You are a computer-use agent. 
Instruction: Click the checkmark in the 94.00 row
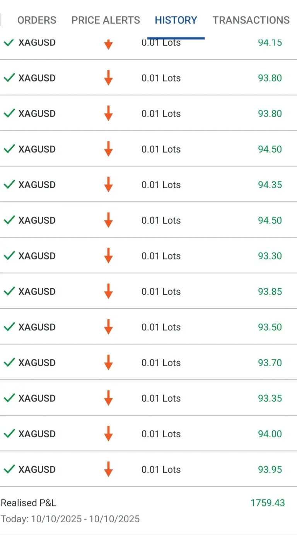click(x=9, y=433)
